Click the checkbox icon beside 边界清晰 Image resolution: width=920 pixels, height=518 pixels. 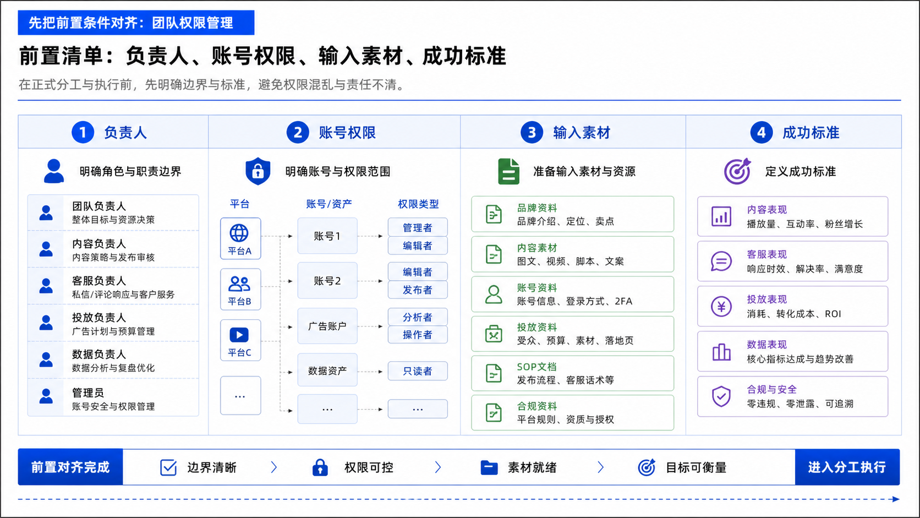point(168,467)
